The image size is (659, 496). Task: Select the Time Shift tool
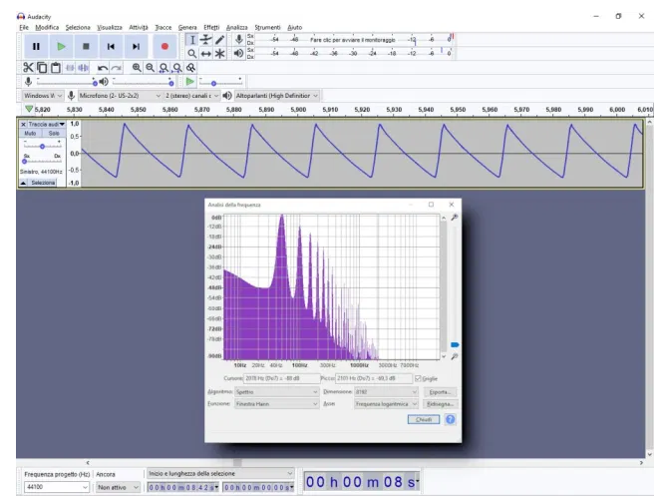(x=206, y=54)
